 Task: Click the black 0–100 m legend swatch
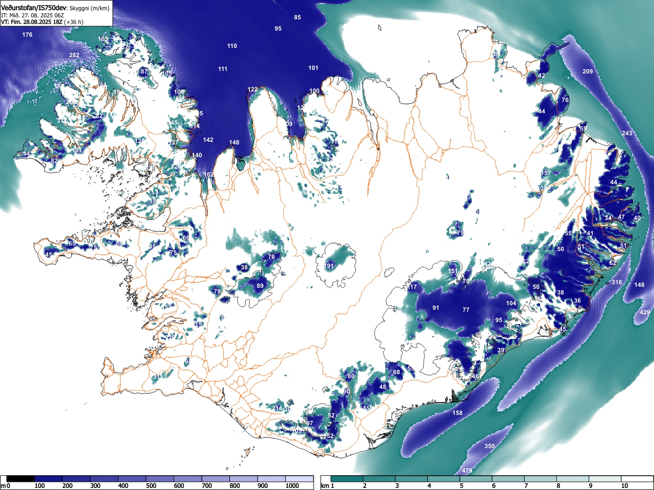20,479
